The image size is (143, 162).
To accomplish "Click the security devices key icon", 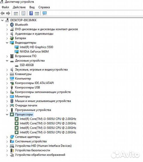I will (12, 150).
